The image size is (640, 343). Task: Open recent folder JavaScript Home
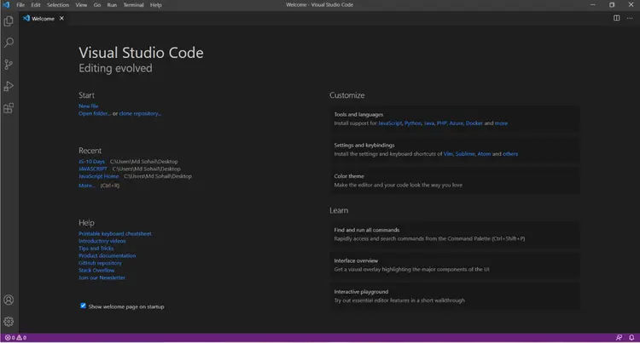pos(99,176)
